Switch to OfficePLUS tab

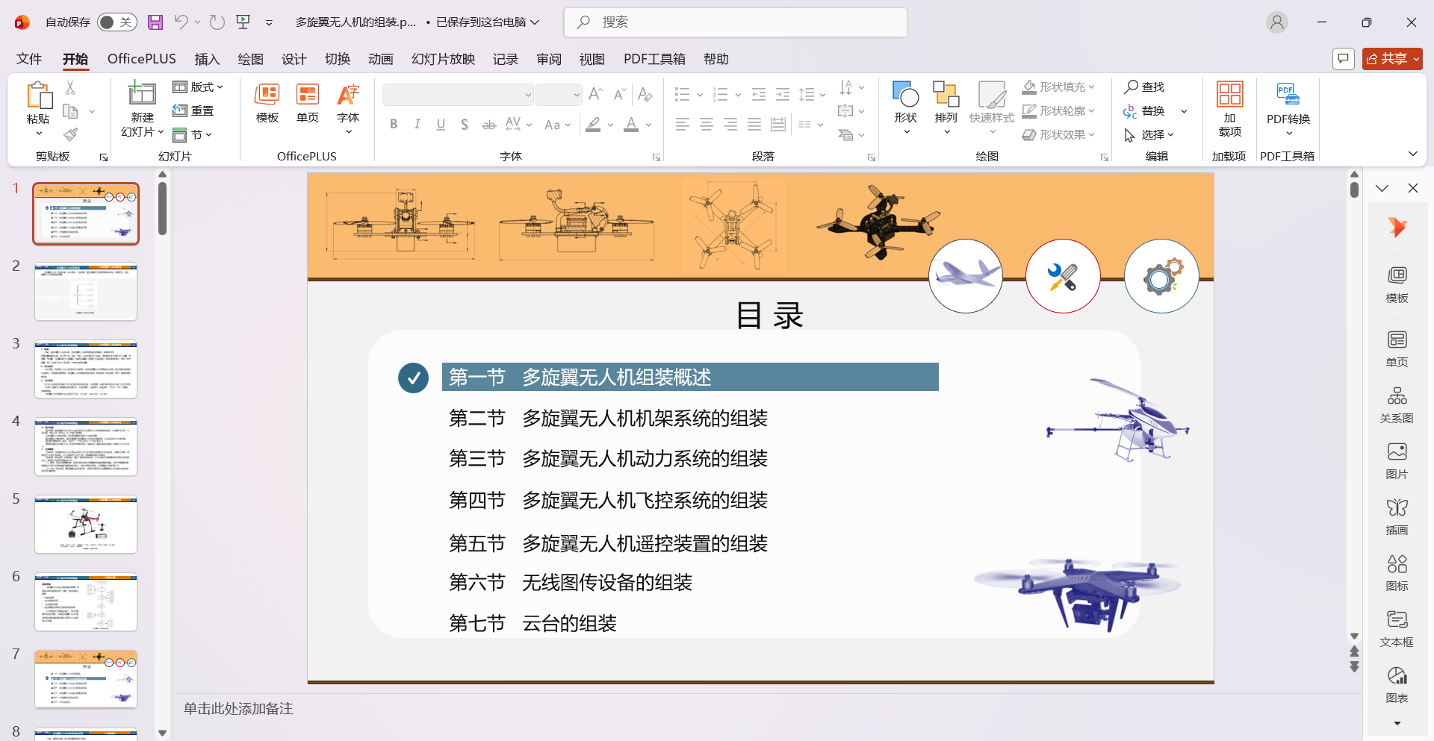[142, 59]
